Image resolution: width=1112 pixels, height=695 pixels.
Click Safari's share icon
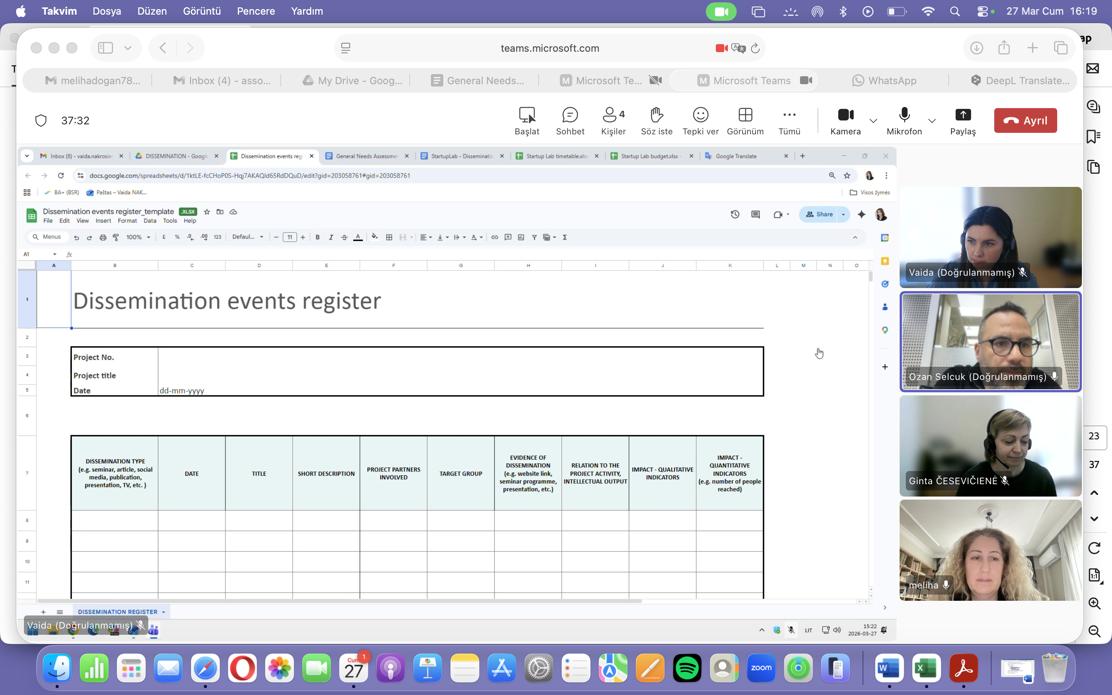click(x=1004, y=48)
